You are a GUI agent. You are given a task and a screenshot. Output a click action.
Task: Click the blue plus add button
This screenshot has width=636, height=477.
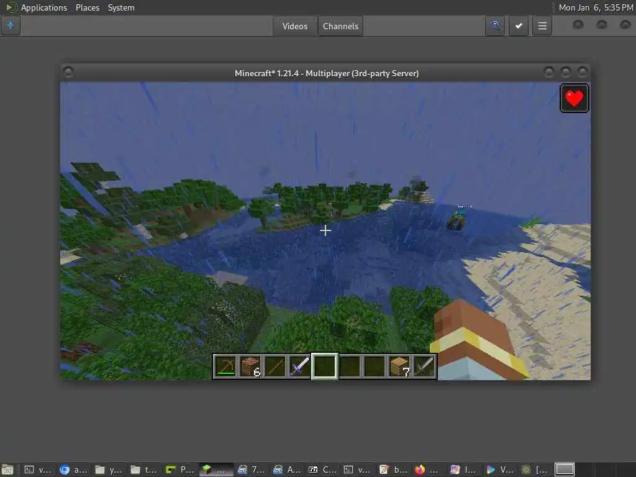[11, 25]
